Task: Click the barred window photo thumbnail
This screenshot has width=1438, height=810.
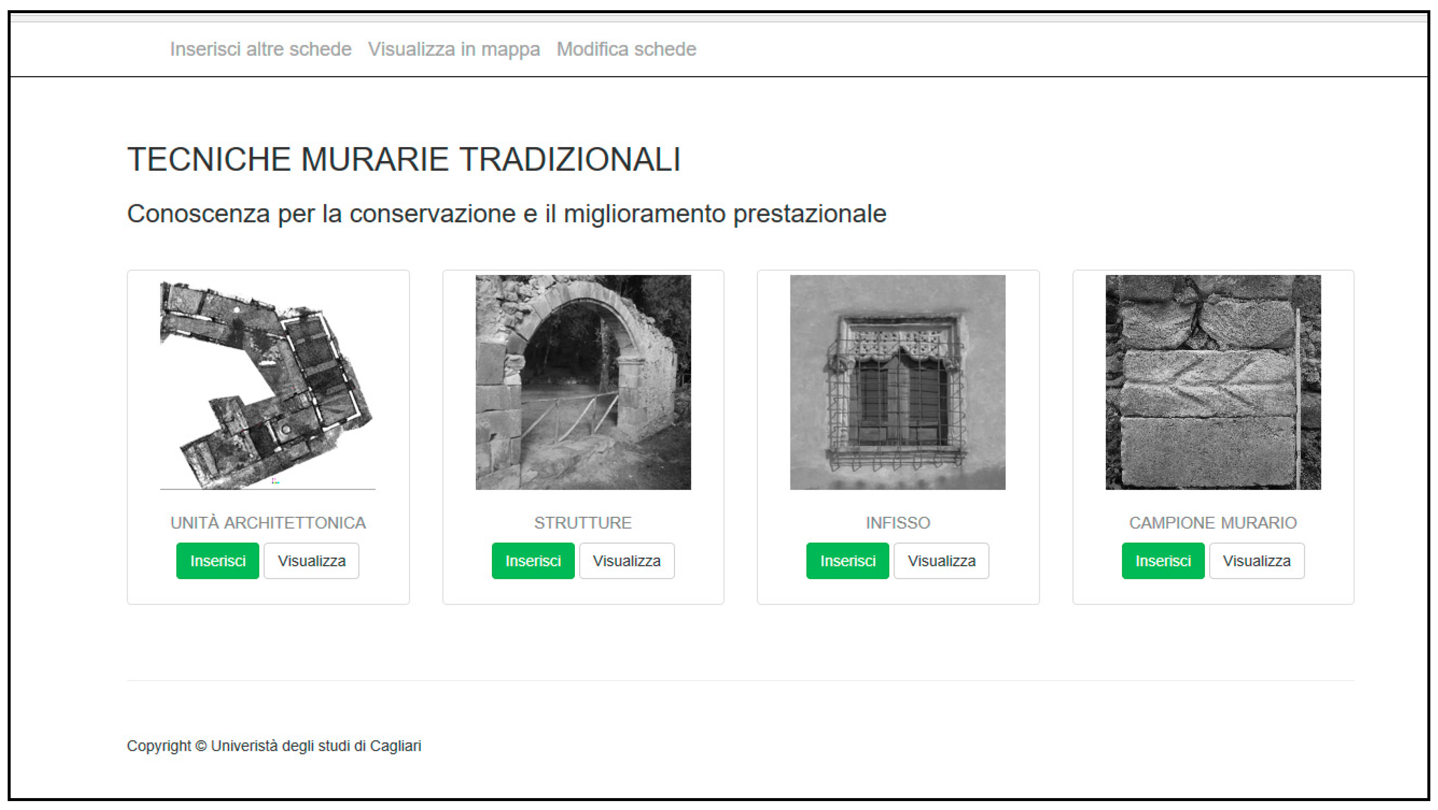Action: [898, 382]
